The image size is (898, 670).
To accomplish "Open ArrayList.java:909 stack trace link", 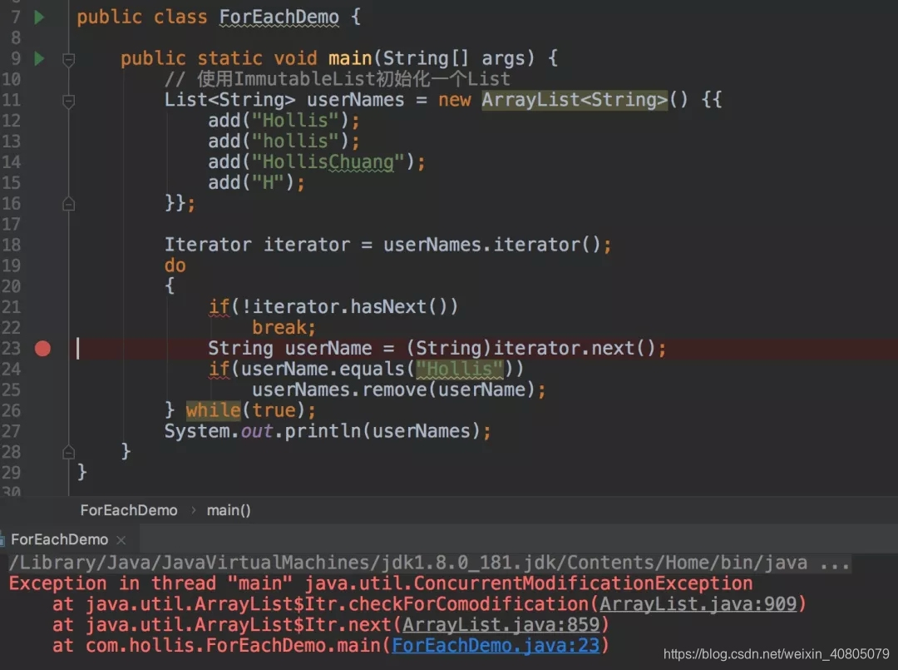I will [x=698, y=603].
